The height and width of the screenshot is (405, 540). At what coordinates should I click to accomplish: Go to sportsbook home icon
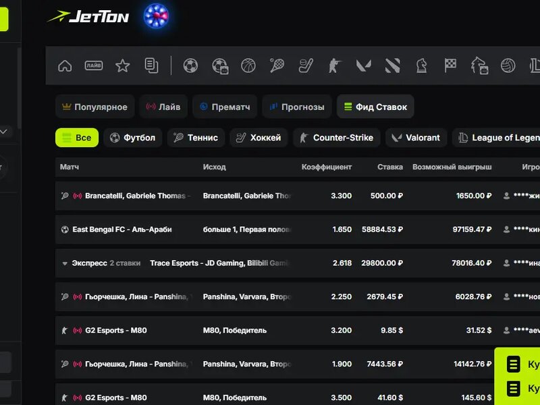(x=65, y=65)
